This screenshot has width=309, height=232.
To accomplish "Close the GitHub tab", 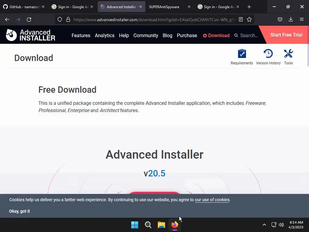I will [x=43, y=7].
